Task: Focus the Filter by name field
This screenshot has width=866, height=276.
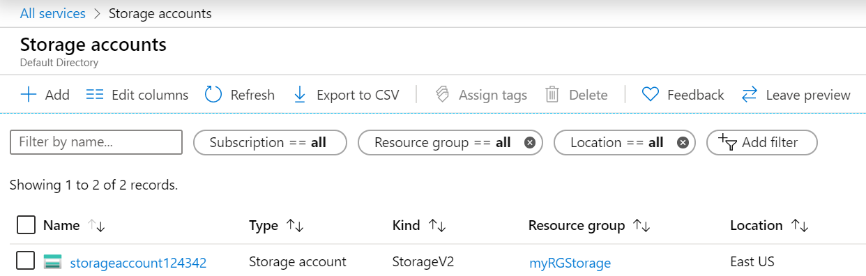Action: pyautogui.click(x=96, y=142)
